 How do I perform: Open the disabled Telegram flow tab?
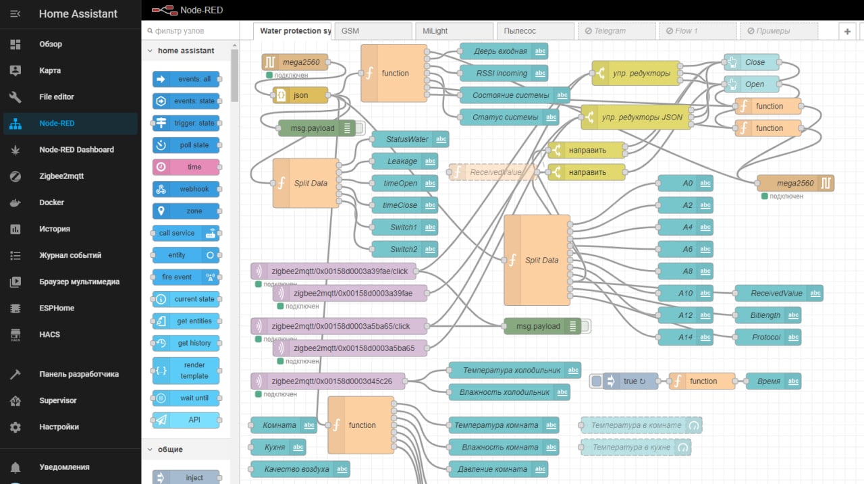[x=616, y=31]
